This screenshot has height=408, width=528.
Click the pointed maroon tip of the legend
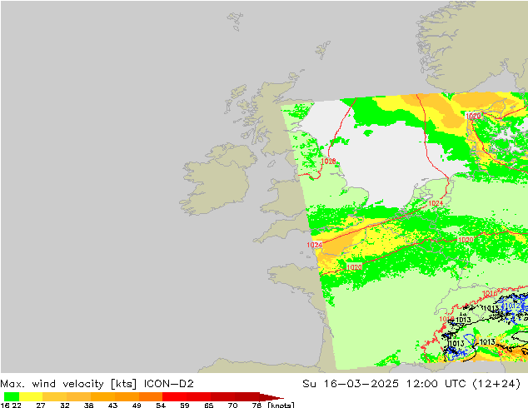tap(271, 396)
